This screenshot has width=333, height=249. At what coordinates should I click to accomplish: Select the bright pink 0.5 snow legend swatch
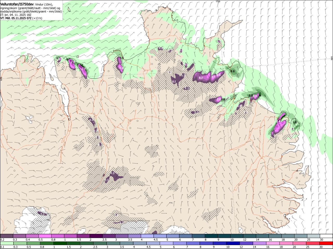(45, 236)
